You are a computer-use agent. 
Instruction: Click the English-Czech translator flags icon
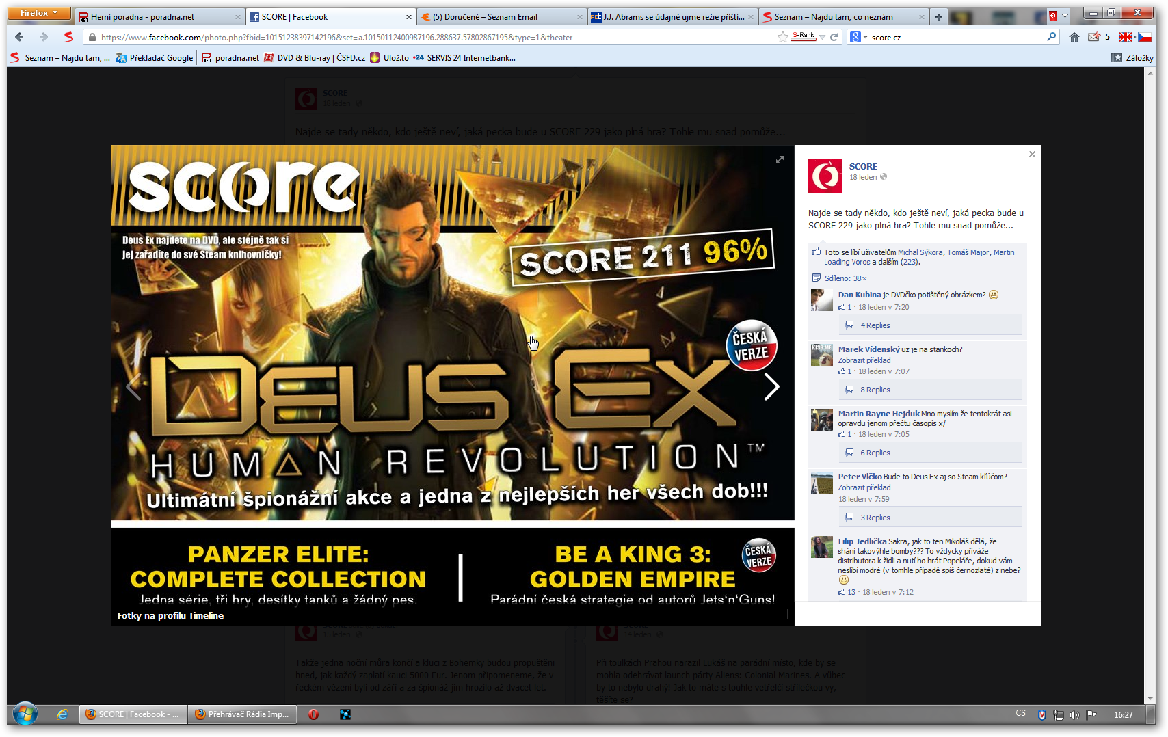1134,38
